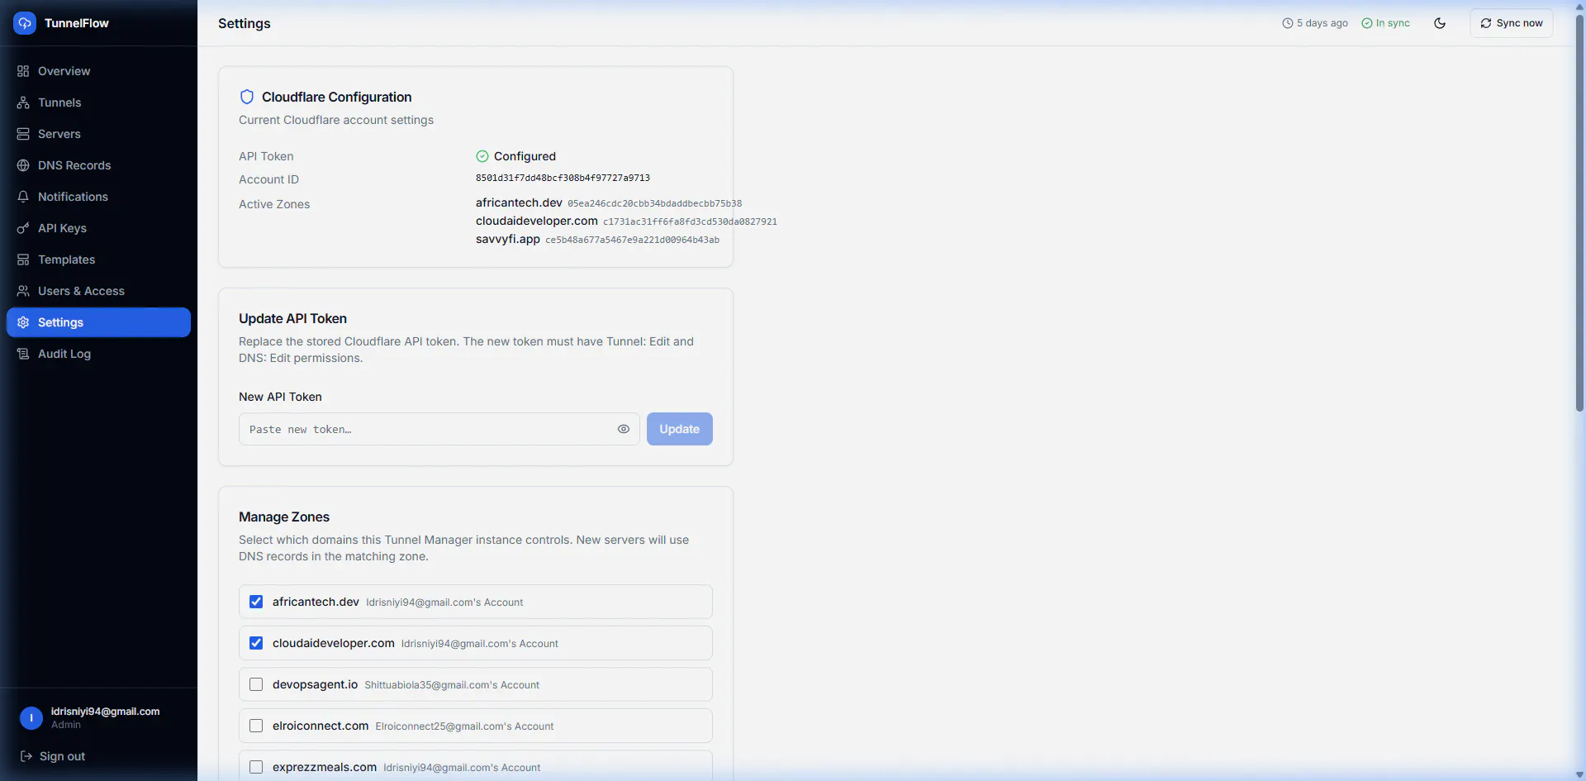Viewport: 1586px width, 781px height.
Task: Click Elroiconnect25@gmail.com's Account text
Action: [464, 726]
